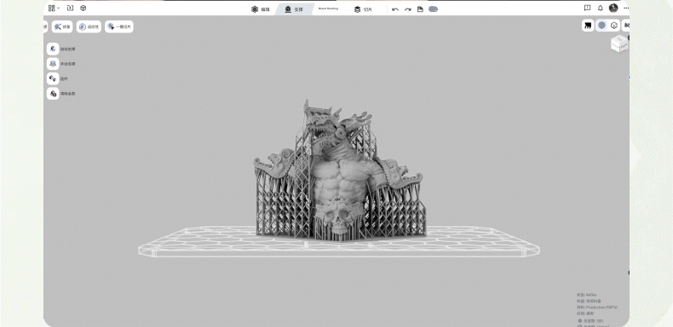Click the Production PAP10 material label

click(x=597, y=307)
